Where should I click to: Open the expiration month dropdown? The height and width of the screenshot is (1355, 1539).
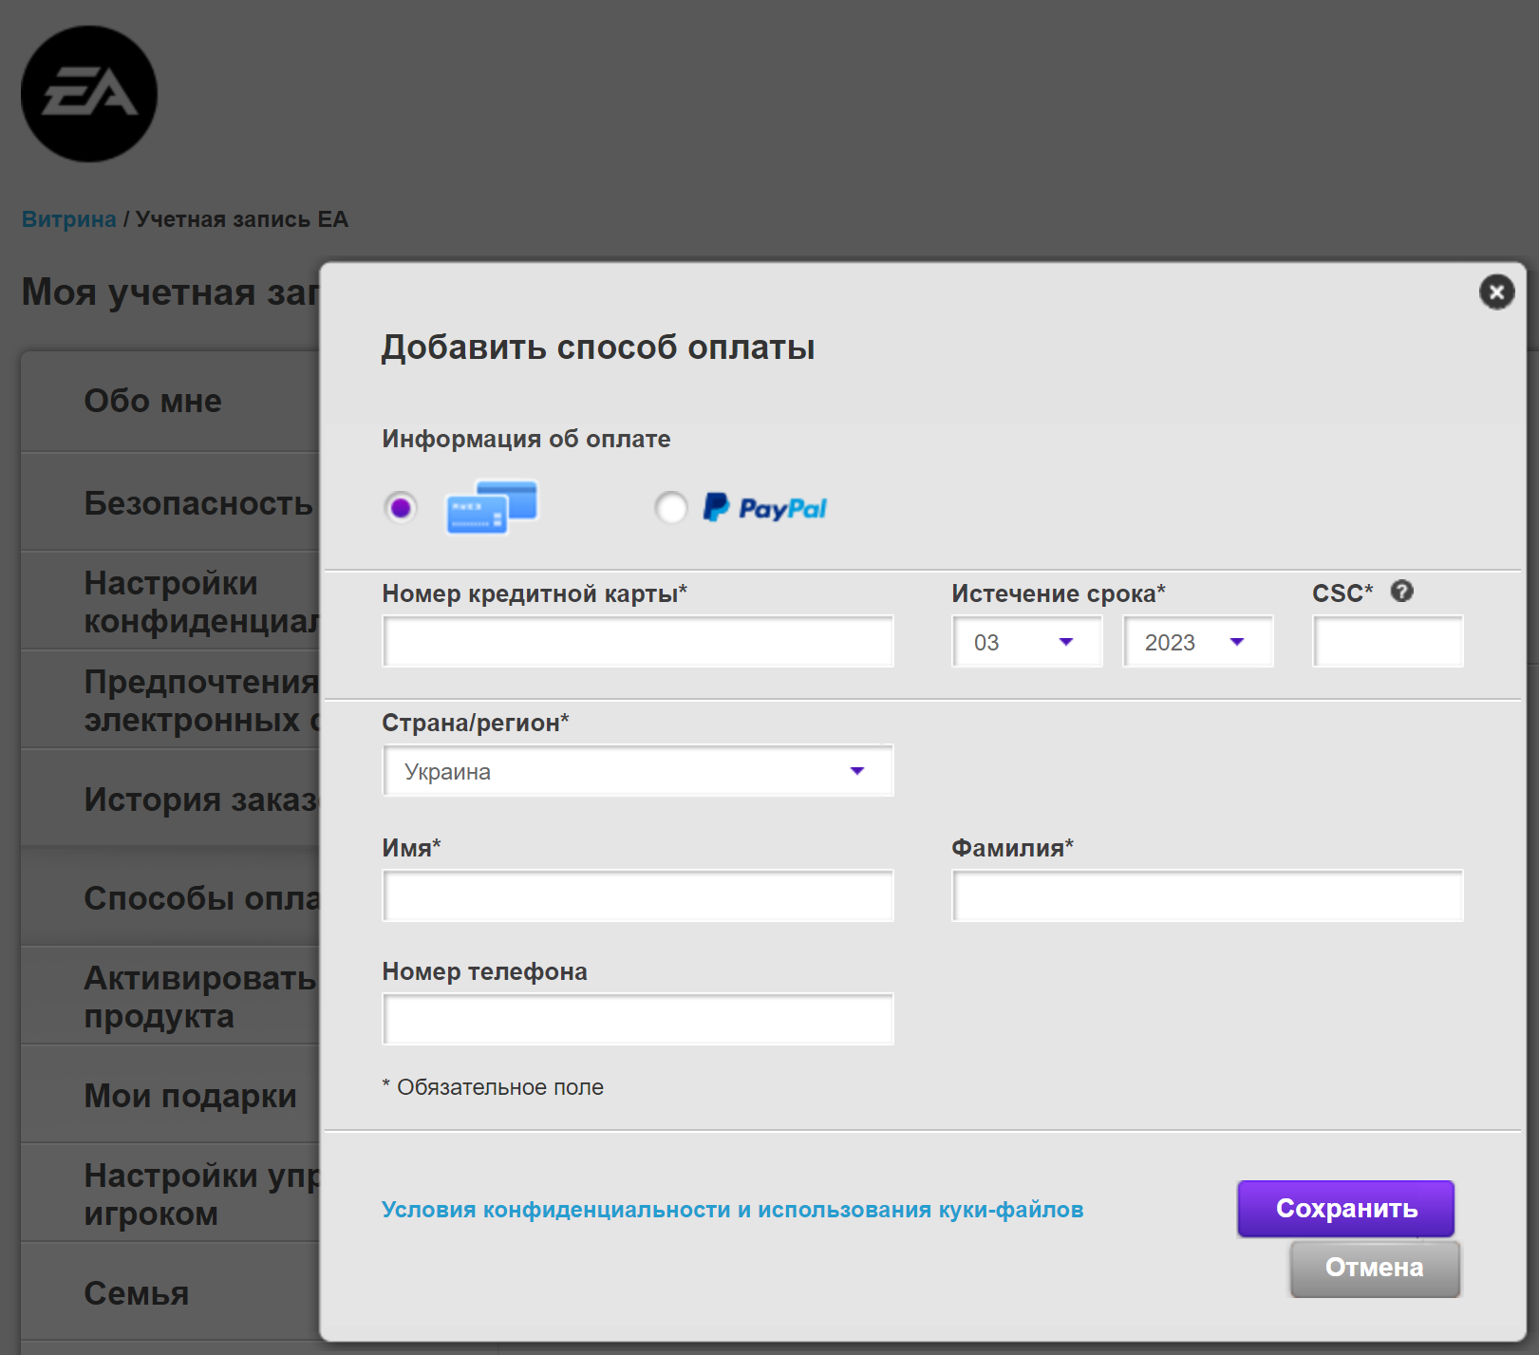click(x=1027, y=642)
